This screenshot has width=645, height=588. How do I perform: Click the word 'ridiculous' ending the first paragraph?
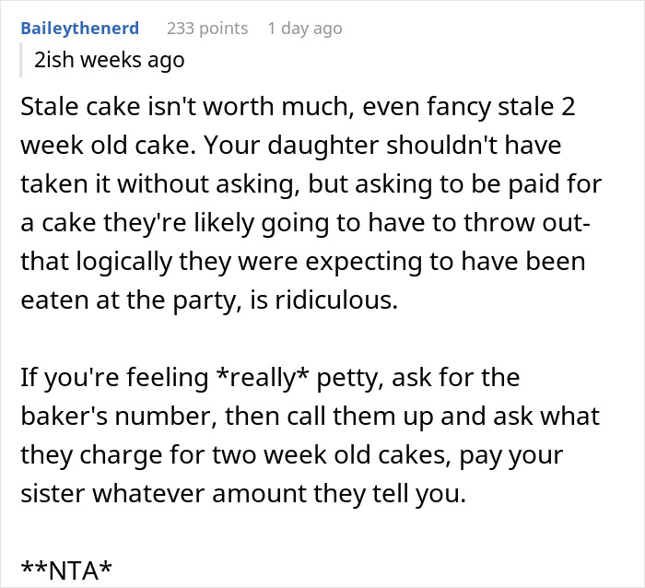(x=336, y=300)
